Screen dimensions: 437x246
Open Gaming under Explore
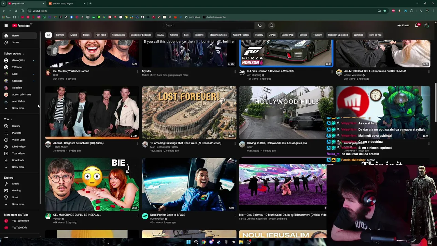(x=19, y=191)
